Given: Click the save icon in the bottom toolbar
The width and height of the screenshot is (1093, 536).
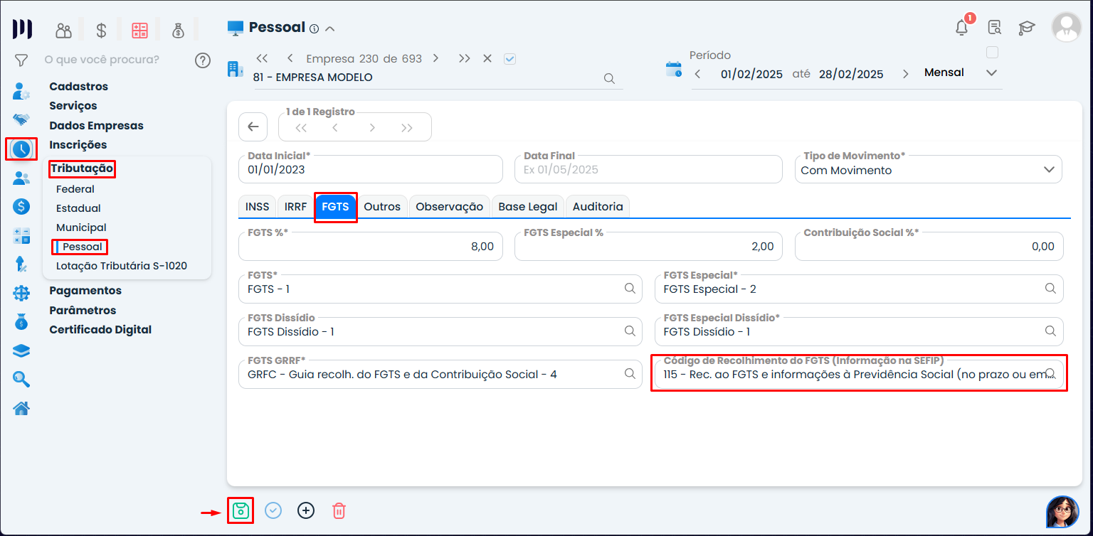Looking at the screenshot, I should tap(241, 510).
